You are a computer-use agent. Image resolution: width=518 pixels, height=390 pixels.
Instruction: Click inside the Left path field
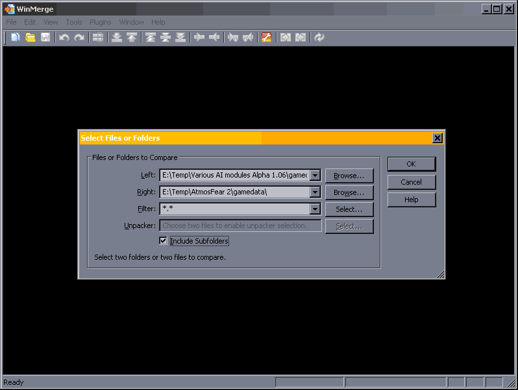[235, 175]
